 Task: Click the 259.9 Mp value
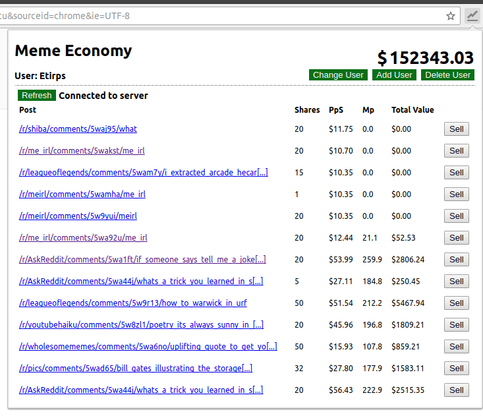tap(372, 260)
